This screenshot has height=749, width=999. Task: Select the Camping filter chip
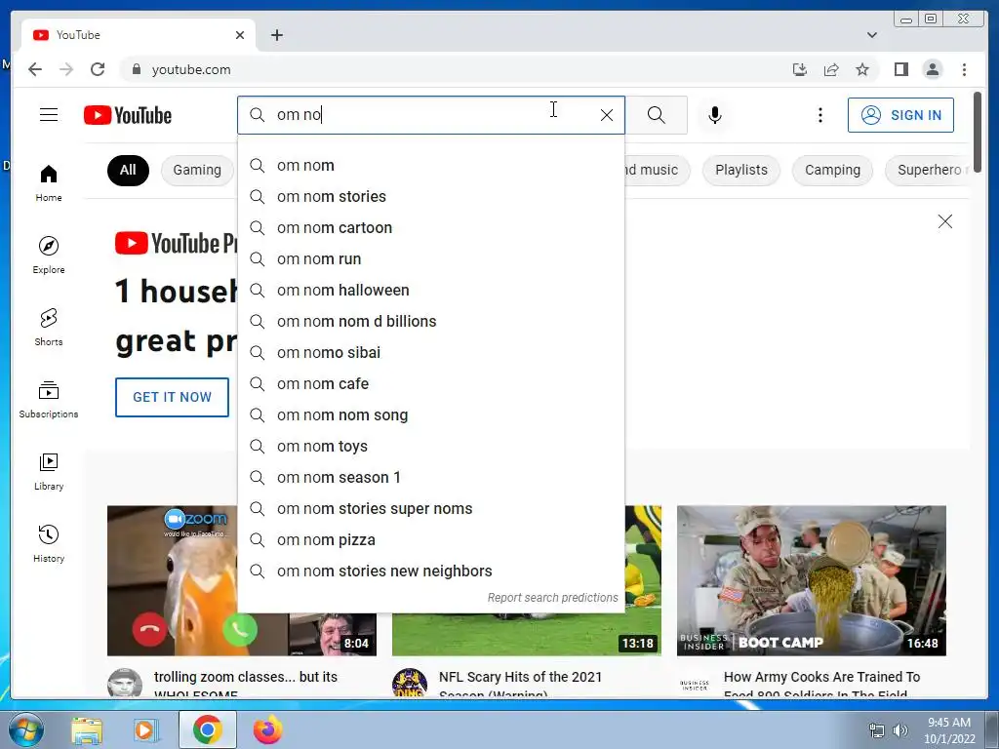pos(832,170)
